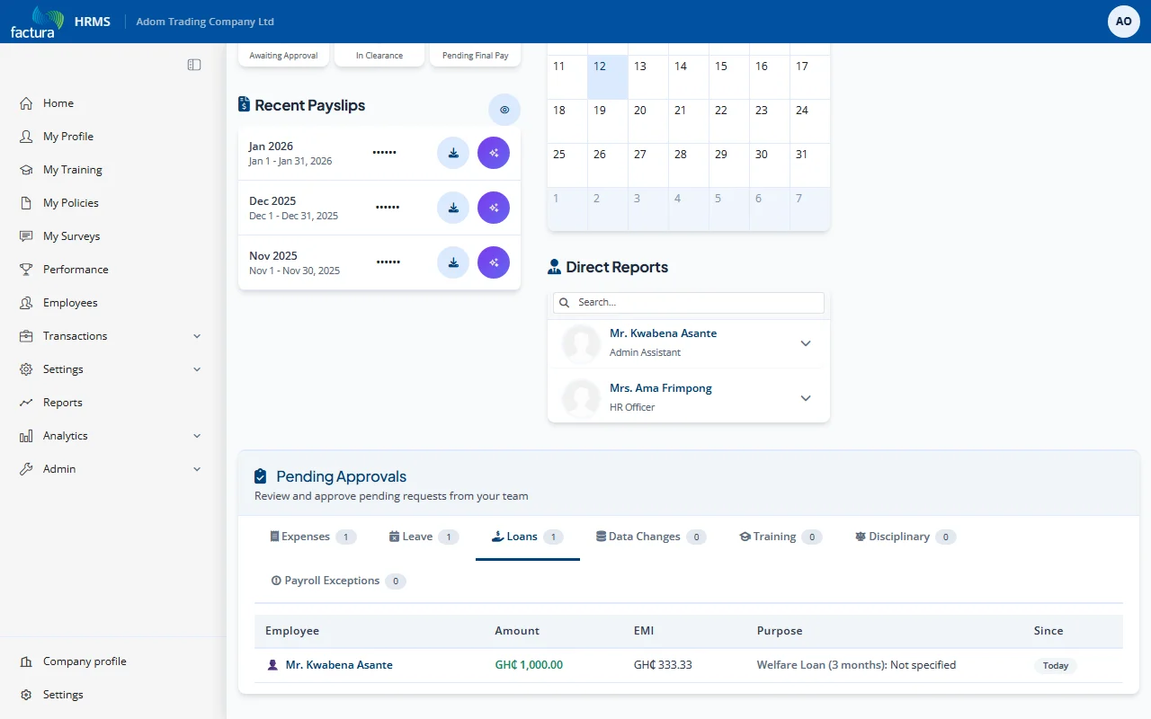The height and width of the screenshot is (719, 1151).
Task: Open AI insights for Jan 2026 payslip
Action: tap(494, 153)
